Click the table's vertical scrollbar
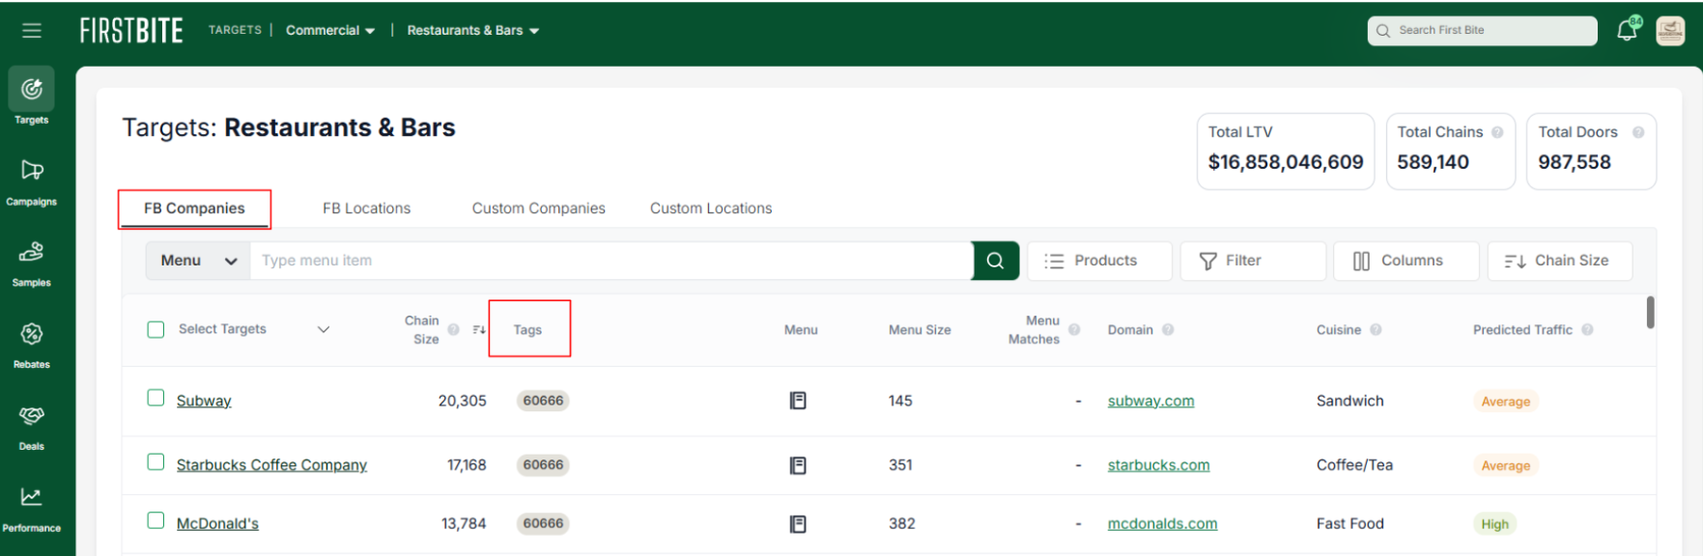 (1650, 313)
